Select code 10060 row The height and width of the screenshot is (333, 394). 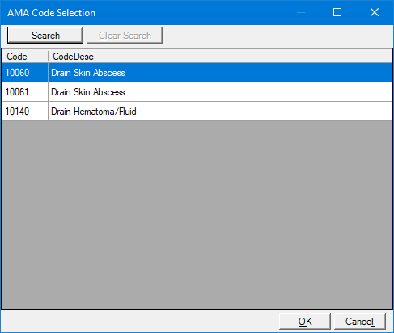pos(197,73)
